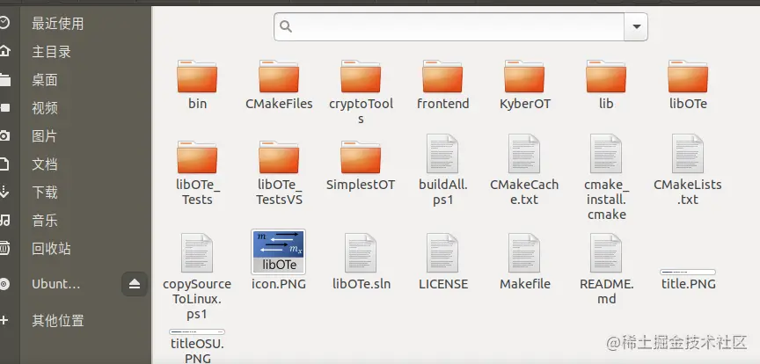This screenshot has height=364, width=760.
Task: Select the title.PNG image
Action: 688,273
